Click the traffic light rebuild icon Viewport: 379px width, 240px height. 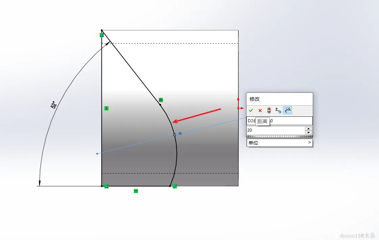click(269, 110)
